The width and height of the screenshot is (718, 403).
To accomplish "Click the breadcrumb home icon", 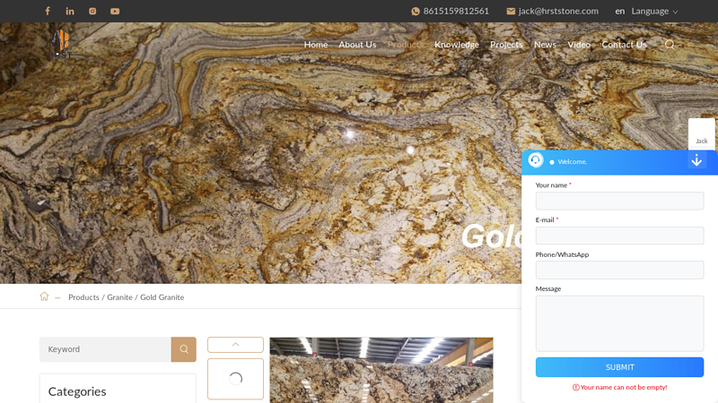I will pos(44,296).
